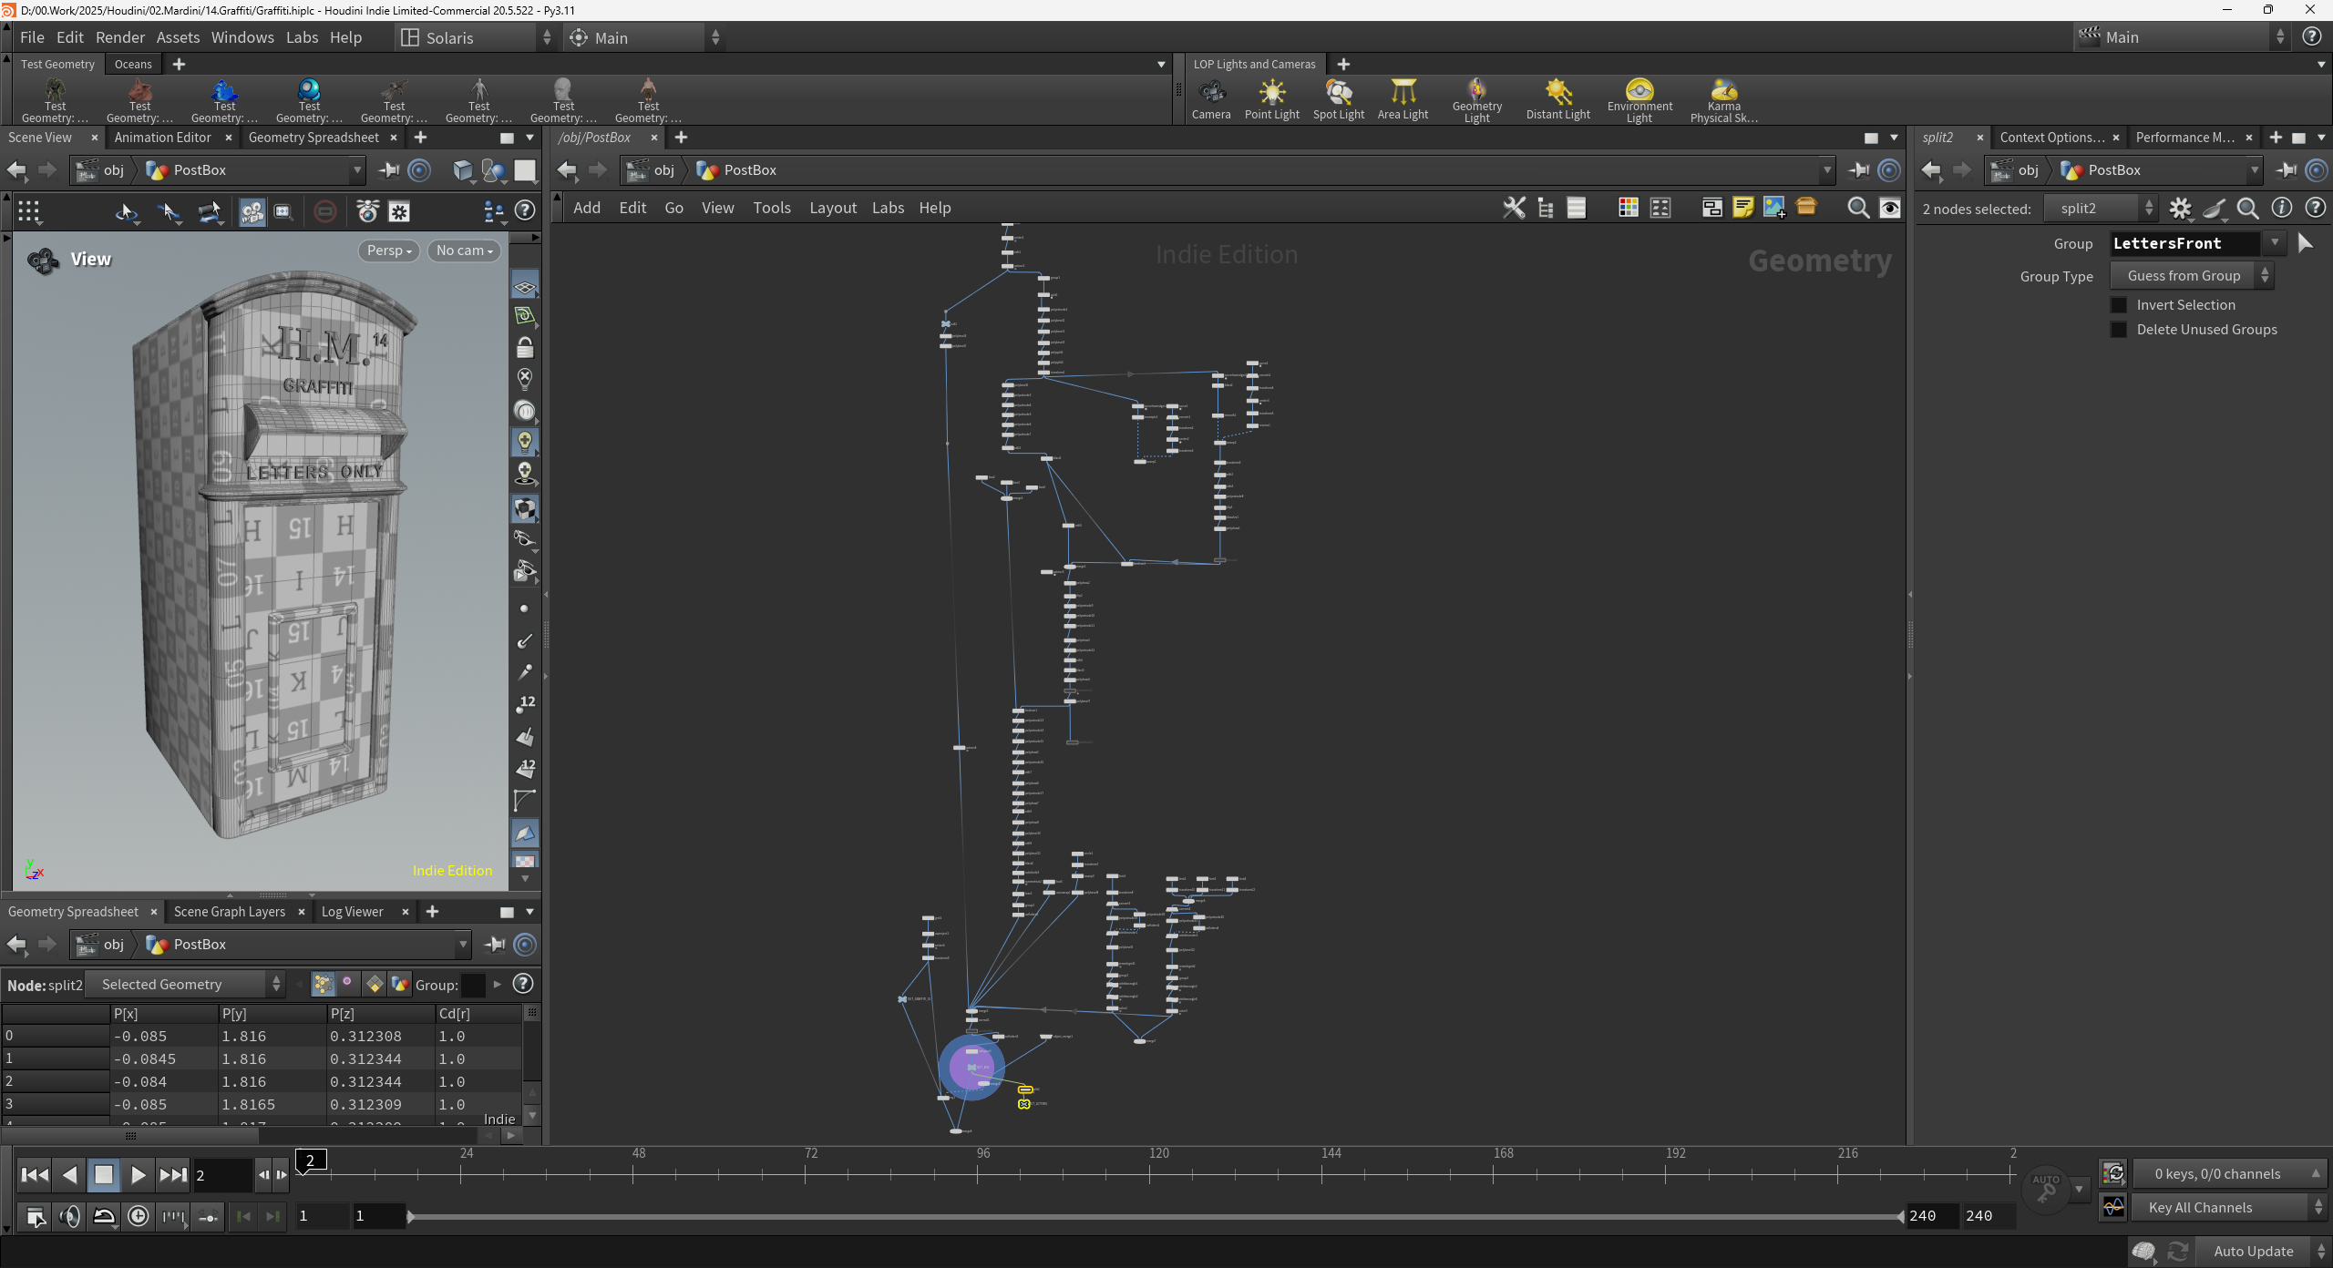Toggle viewport headlight bulb icon
This screenshot has height=1268, width=2333.
pos(525,442)
